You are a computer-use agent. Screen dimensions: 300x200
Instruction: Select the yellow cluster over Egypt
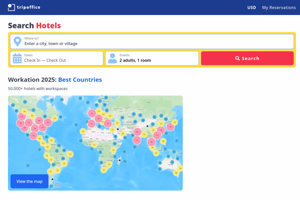tap(112, 130)
